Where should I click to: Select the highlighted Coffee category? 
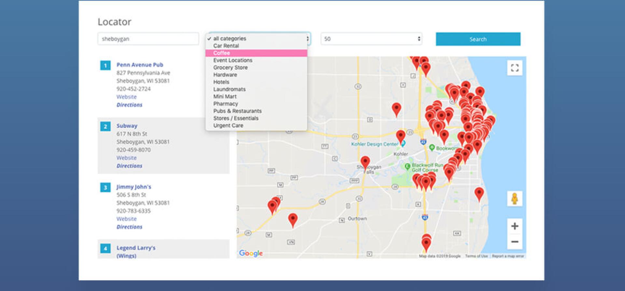tap(256, 53)
